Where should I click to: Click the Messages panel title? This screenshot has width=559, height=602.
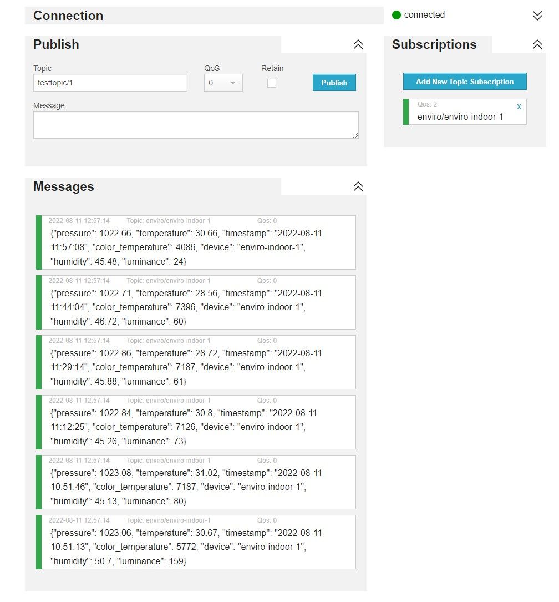tap(64, 187)
